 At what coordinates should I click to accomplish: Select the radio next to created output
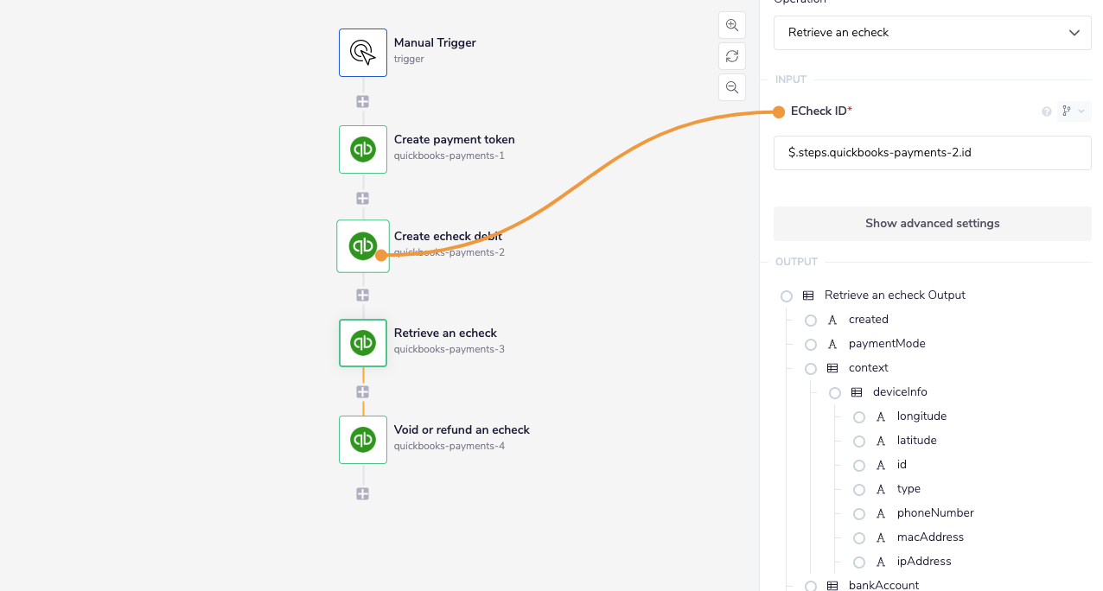coord(811,320)
